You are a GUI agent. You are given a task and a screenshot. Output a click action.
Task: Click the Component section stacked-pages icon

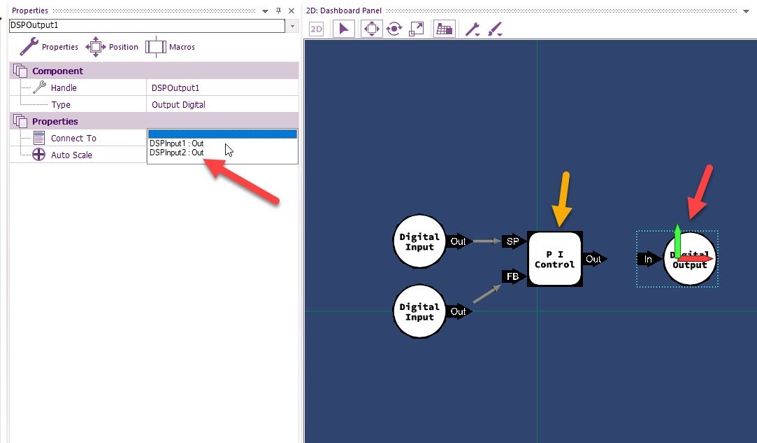point(20,71)
